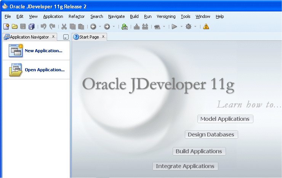
Task: Switch to the Start Page tab
Action: [x=88, y=37]
